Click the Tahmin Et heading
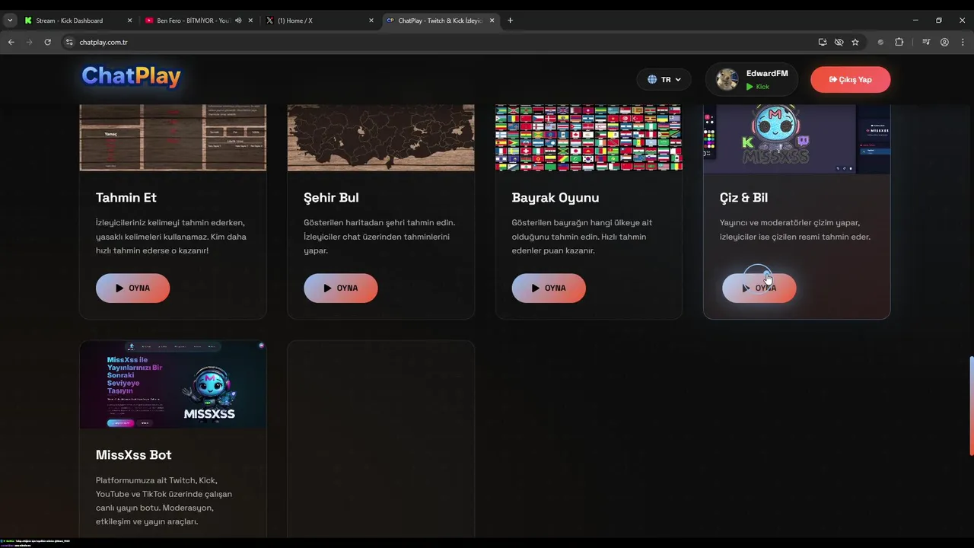The width and height of the screenshot is (974, 548). [126, 197]
